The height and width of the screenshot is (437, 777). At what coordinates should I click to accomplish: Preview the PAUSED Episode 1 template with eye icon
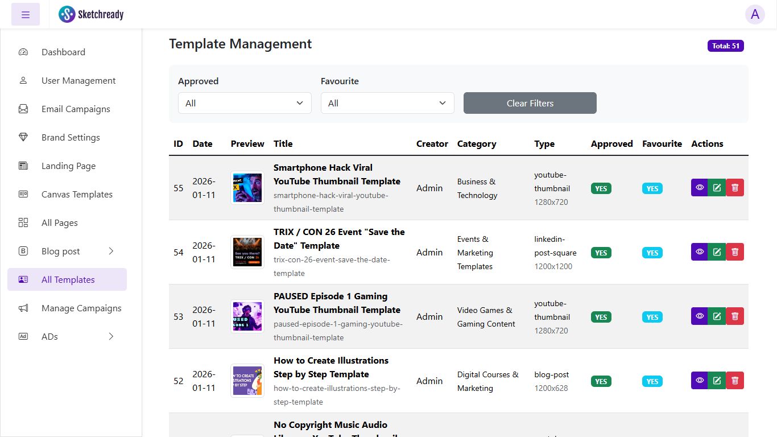[700, 316]
